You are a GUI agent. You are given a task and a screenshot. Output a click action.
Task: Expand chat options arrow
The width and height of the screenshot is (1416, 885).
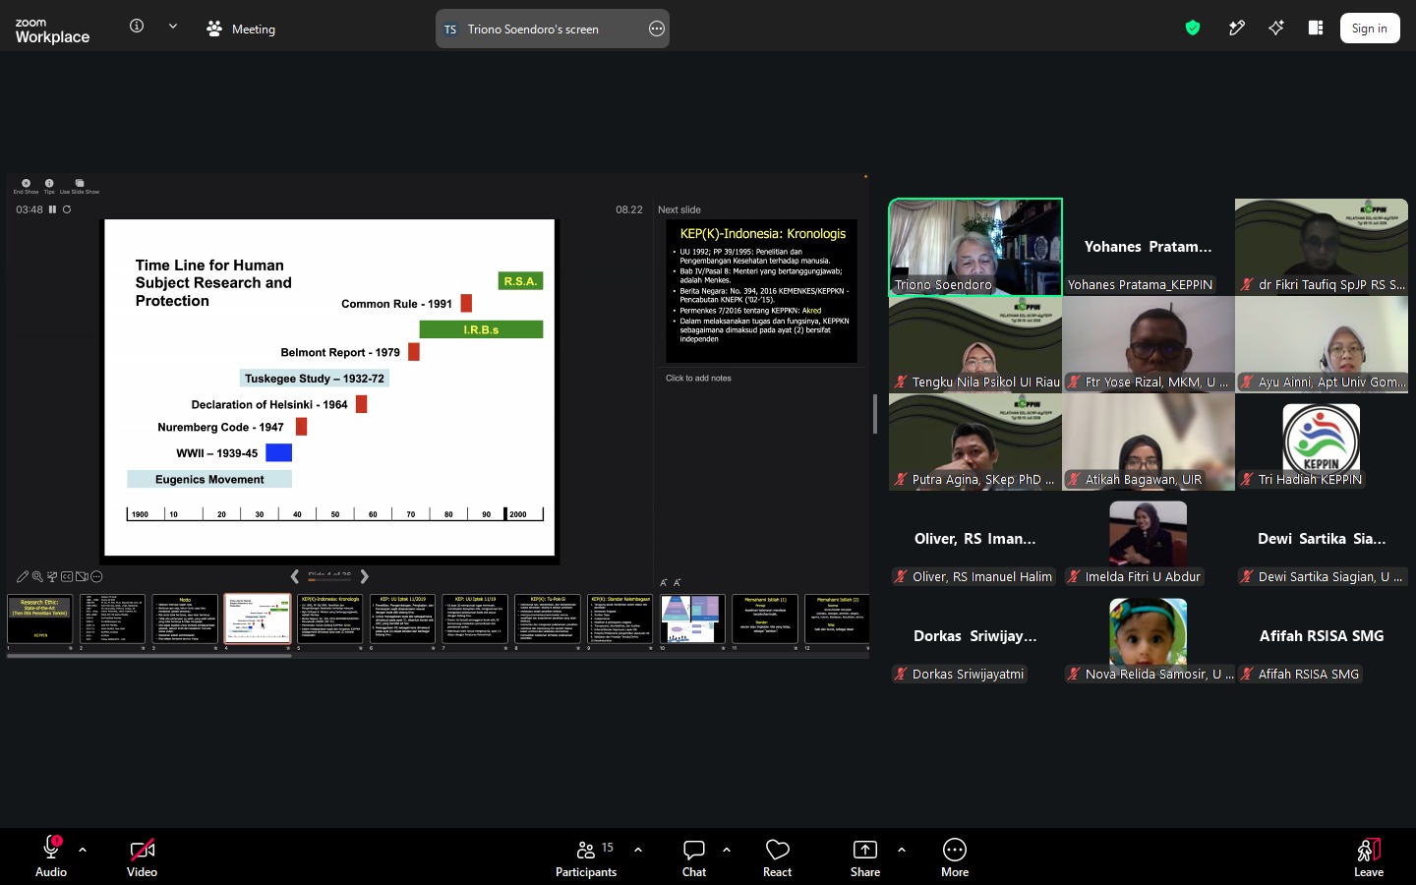(x=727, y=850)
